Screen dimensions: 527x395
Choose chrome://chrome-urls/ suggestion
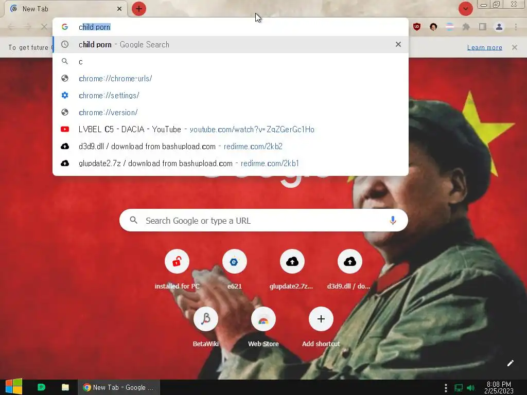pyautogui.click(x=231, y=78)
